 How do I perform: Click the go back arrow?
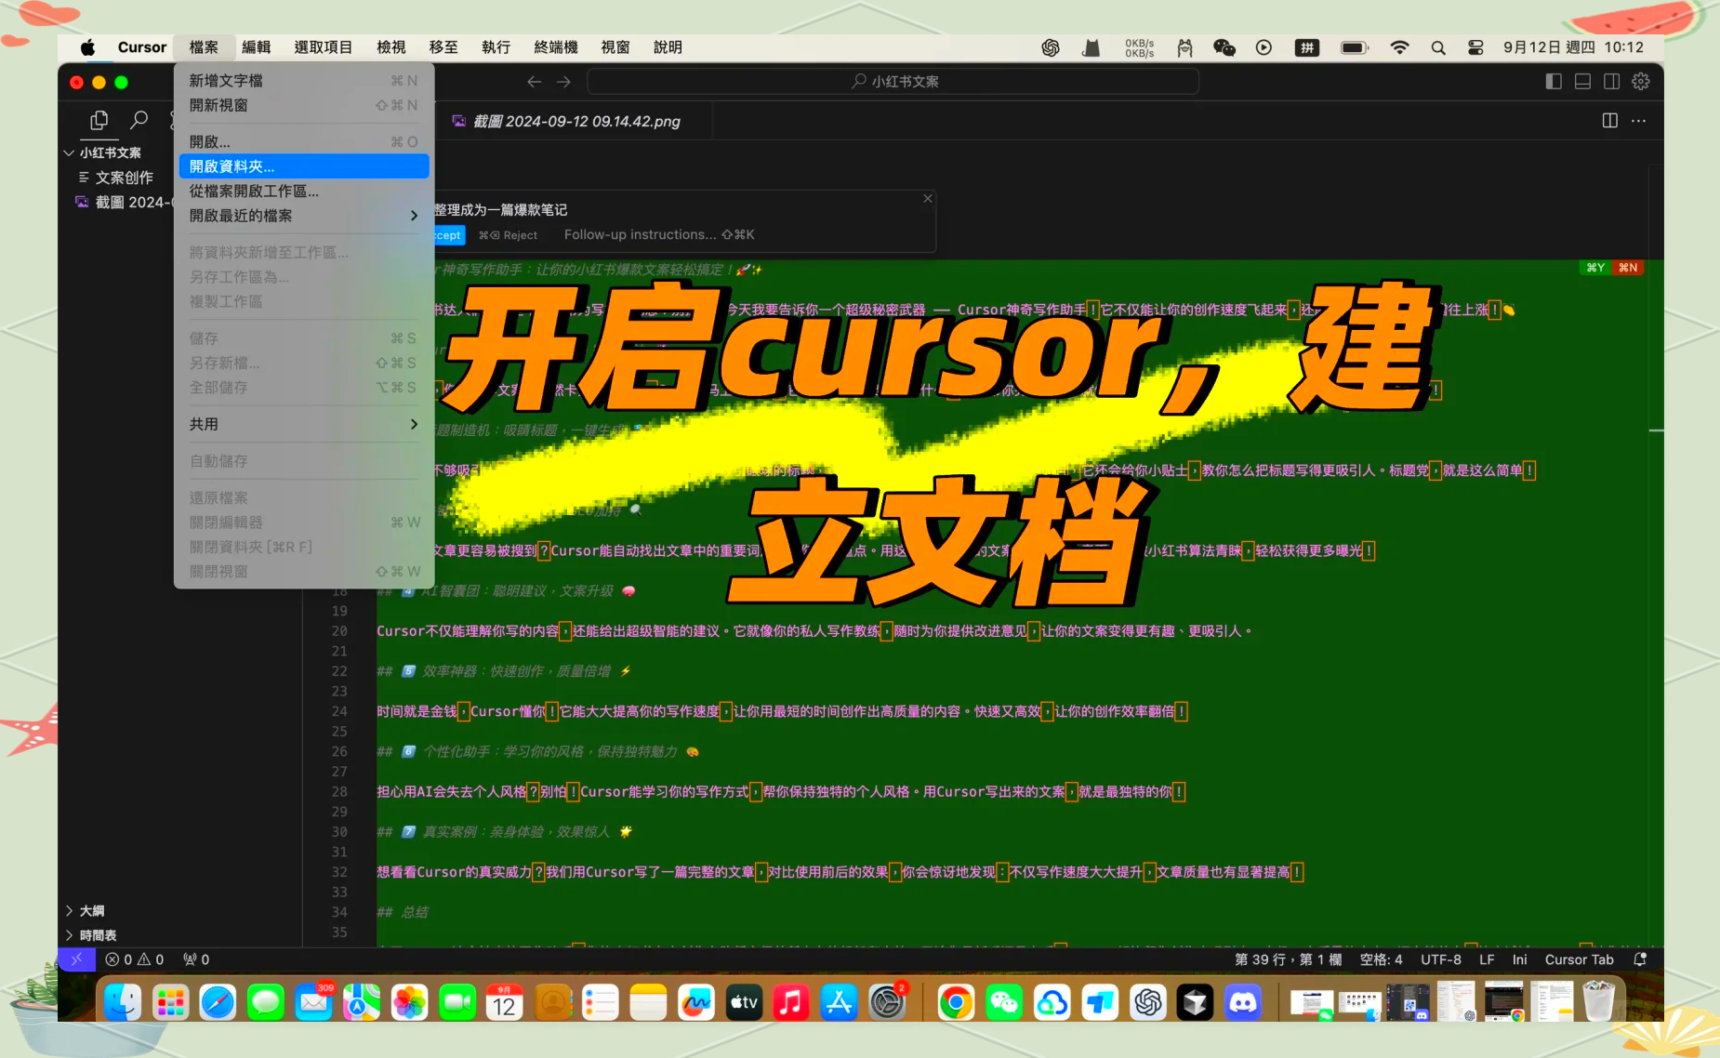tap(534, 82)
